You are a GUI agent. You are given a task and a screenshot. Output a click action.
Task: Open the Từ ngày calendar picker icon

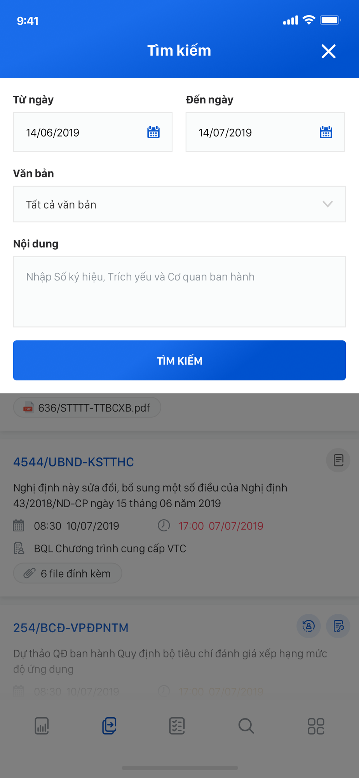pos(153,132)
